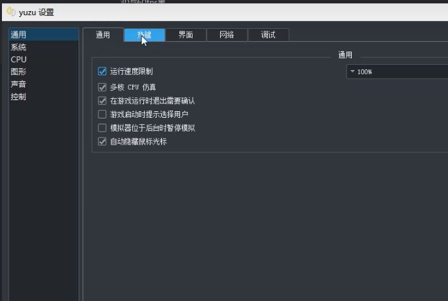Image resolution: width=448 pixels, height=301 pixels.
Task: Open the 系统 settings category
Action: click(x=18, y=47)
